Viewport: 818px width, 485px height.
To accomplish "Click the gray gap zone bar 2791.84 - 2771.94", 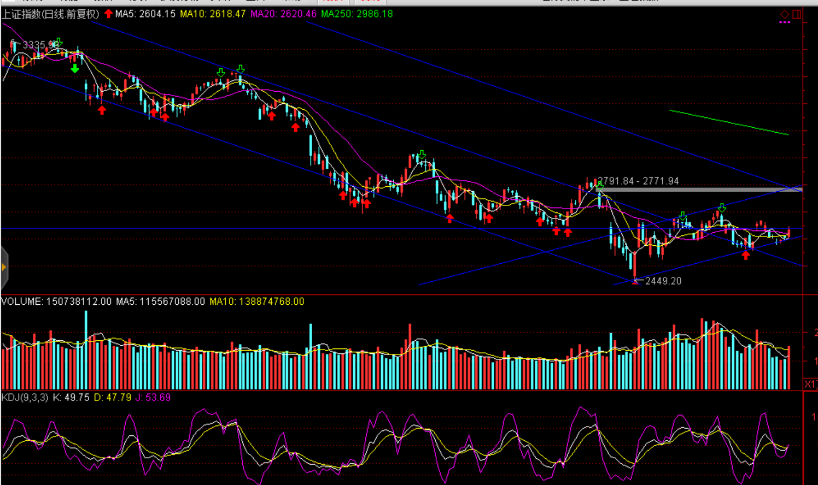I will click(x=700, y=190).
